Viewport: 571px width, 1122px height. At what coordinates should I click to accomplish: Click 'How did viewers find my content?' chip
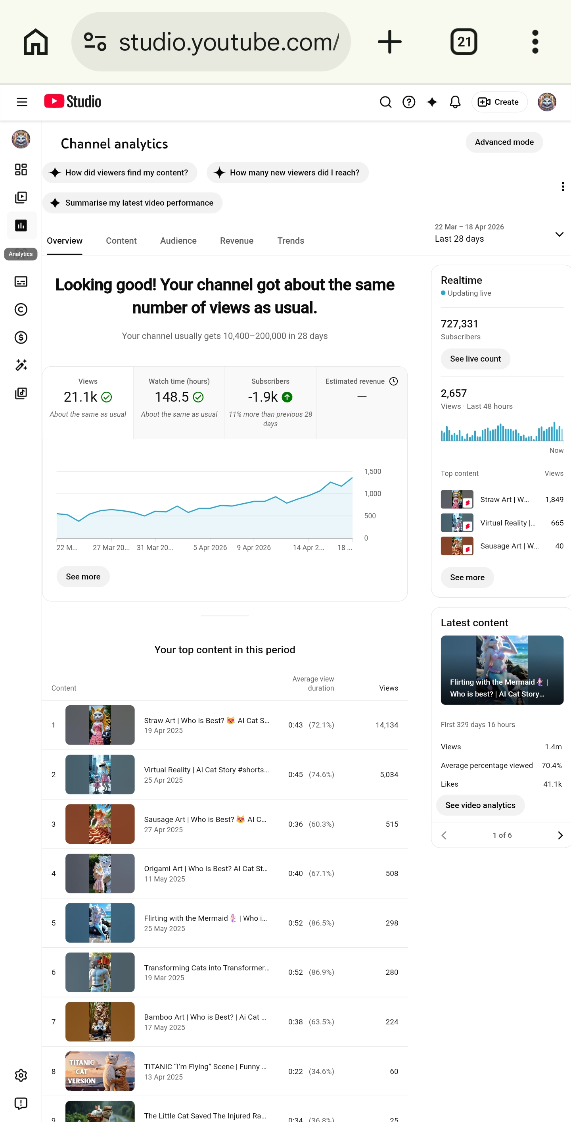[120, 173]
